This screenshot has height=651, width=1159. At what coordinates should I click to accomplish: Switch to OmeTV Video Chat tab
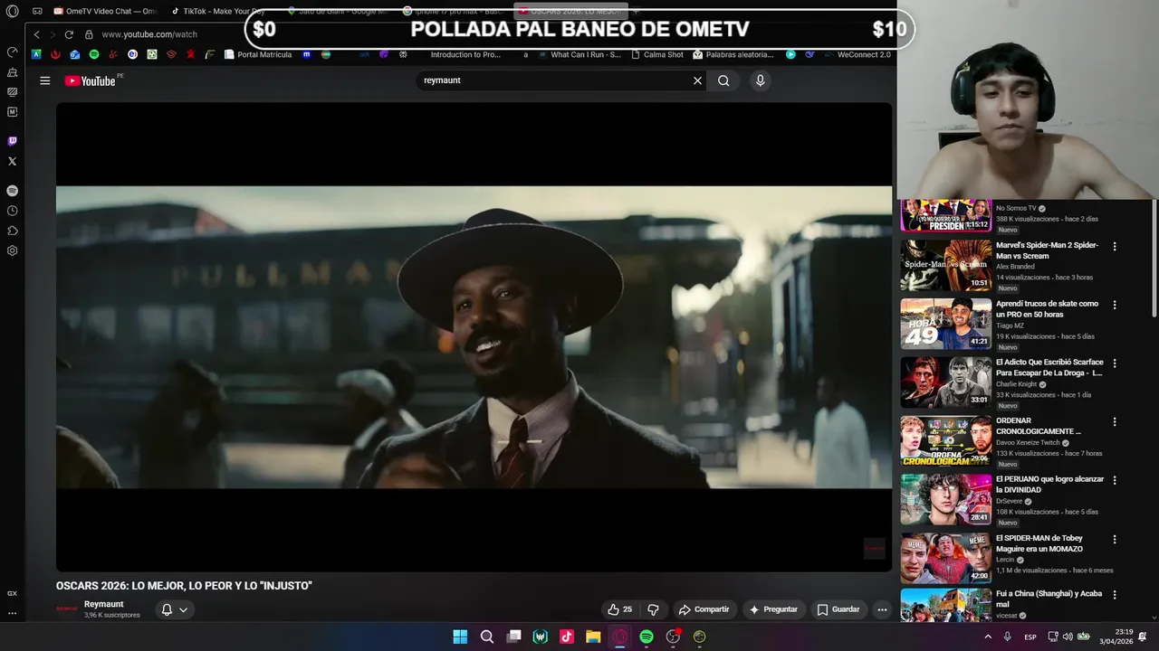click(104, 12)
